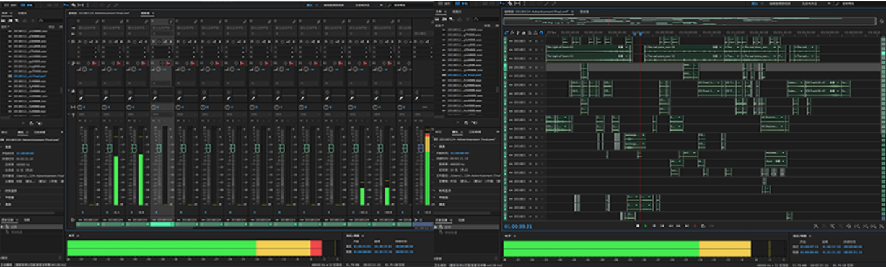The image size is (886, 267).
Task: Click play preview icon below left Files list
Action: 23,123
